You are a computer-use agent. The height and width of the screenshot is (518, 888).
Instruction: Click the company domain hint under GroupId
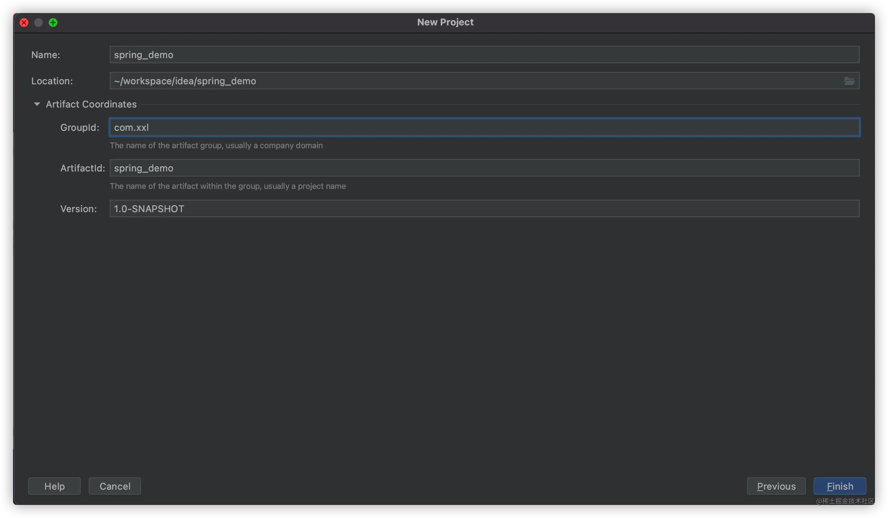pos(216,145)
